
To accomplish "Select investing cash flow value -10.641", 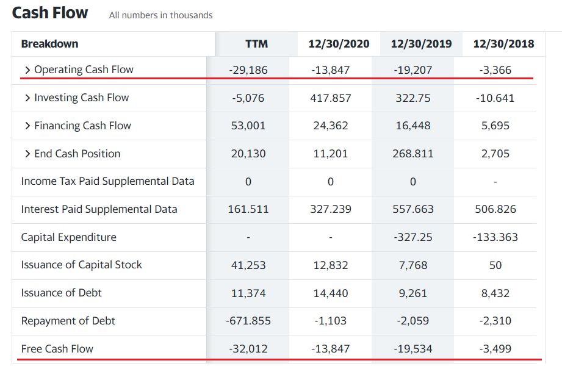I will pos(495,98).
